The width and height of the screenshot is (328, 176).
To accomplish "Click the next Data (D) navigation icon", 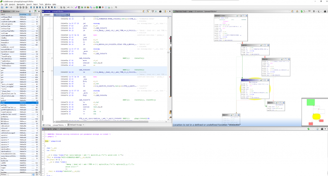I will 37,7.
